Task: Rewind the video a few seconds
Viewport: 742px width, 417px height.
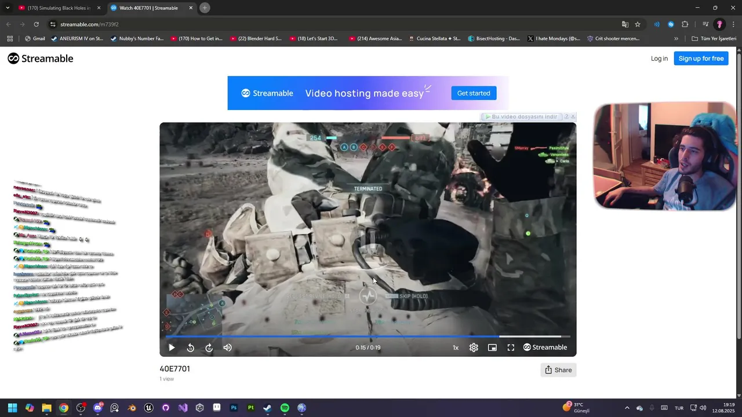Action: 190,348
